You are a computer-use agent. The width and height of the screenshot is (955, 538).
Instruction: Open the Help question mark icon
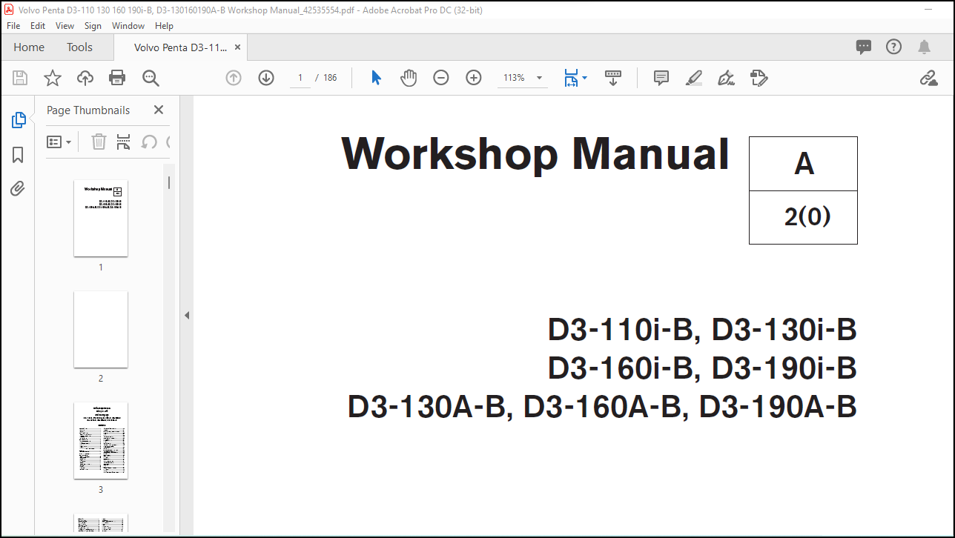coord(894,47)
